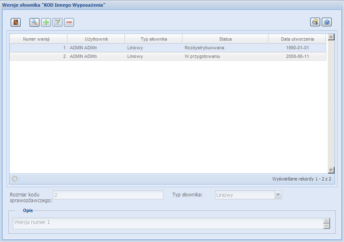Click the refresh gear icon below grid
This screenshot has height=242, width=344.
tap(15, 179)
